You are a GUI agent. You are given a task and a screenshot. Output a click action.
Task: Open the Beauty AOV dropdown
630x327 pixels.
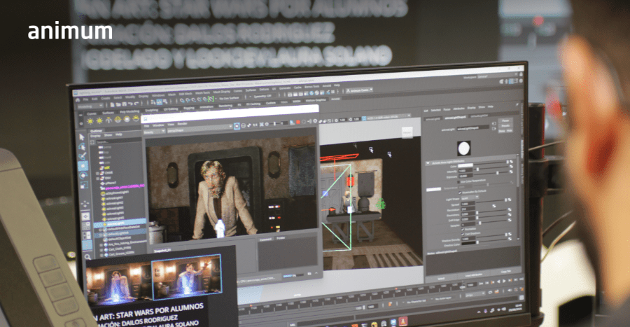coord(154,132)
